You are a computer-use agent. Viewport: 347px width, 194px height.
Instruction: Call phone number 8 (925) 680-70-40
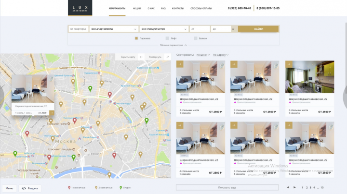[x=240, y=8]
